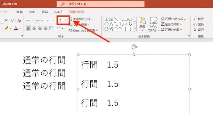Toggle right text alignment
Screen dimensions: 213x114
coord(40,28)
